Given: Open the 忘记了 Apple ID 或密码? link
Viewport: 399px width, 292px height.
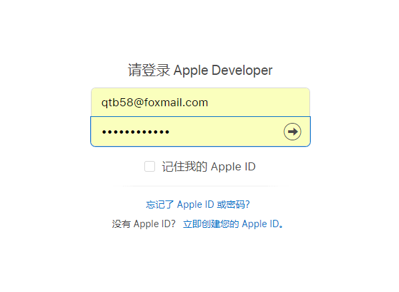Looking at the screenshot, I should [198, 204].
